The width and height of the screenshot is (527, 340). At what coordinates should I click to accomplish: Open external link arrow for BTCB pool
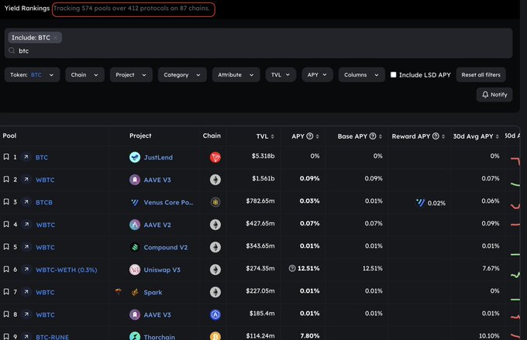point(26,202)
